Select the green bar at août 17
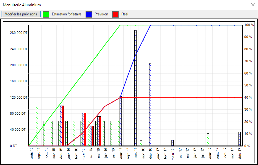258x165 pixels. (x=208, y=140)
